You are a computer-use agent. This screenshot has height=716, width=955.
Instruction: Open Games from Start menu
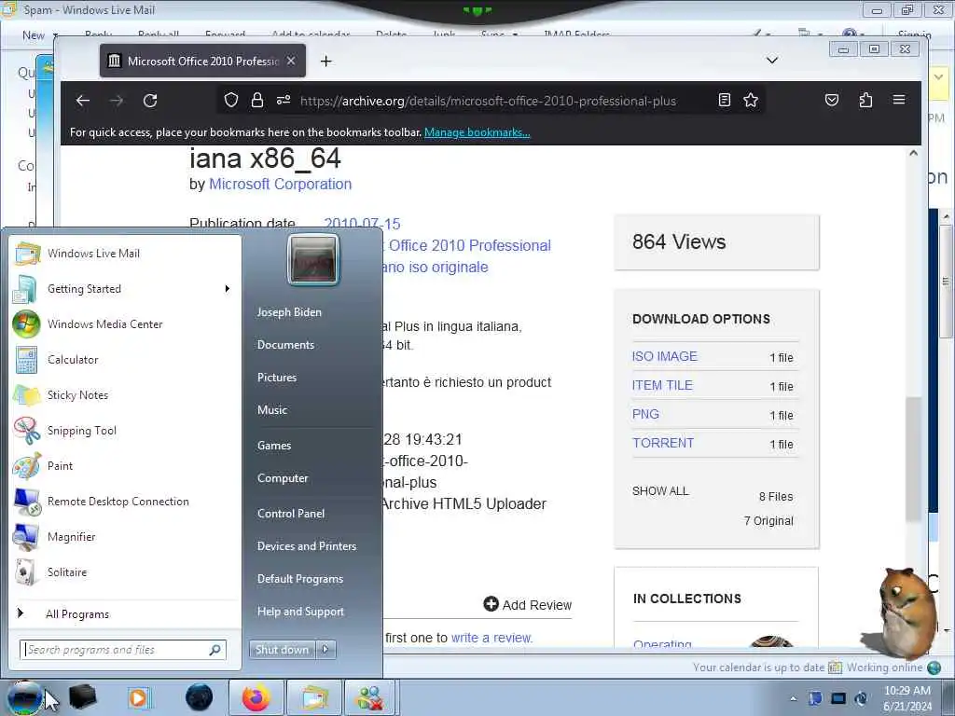click(274, 445)
